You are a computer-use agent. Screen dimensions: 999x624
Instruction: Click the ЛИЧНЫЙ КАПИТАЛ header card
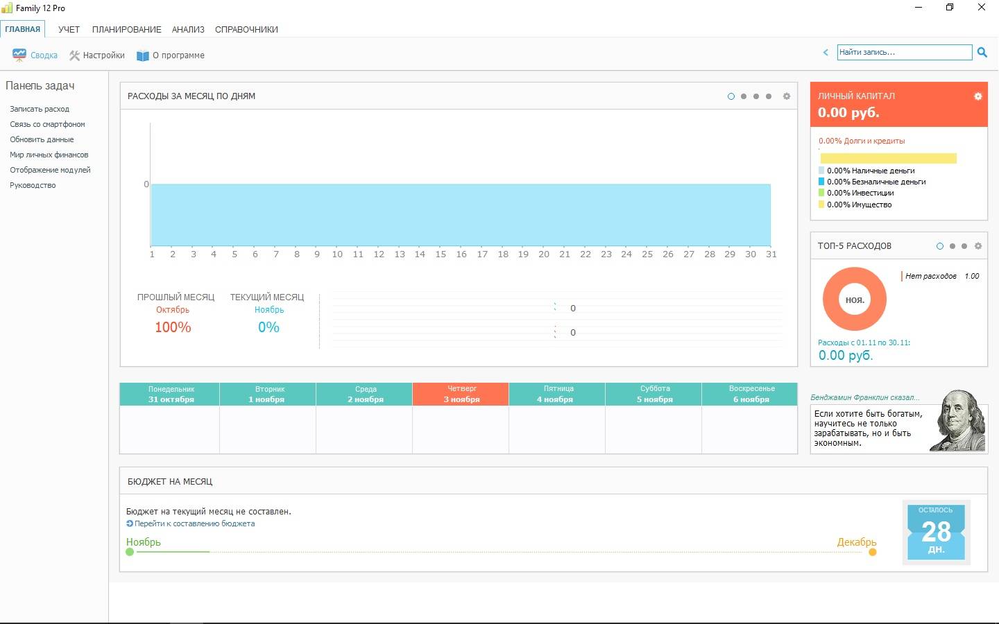(x=899, y=105)
